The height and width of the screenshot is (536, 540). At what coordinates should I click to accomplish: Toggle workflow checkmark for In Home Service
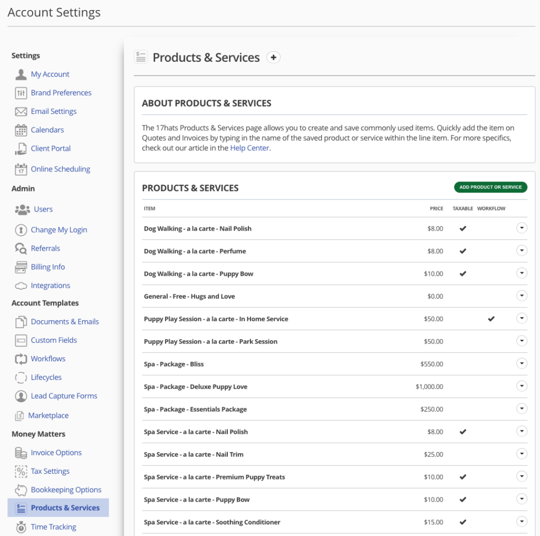tap(491, 319)
